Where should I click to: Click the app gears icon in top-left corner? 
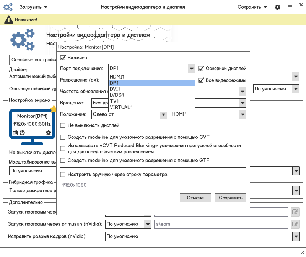[x=8, y=7]
